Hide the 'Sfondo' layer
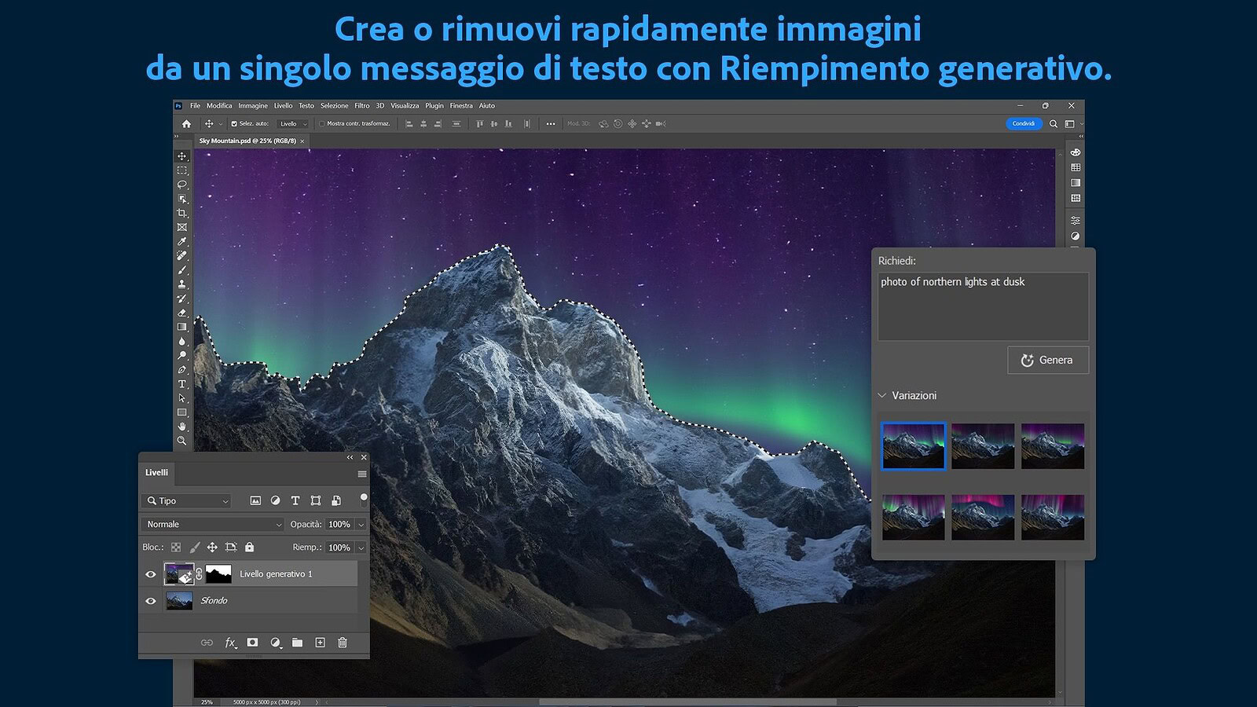1257x707 pixels. coord(151,601)
